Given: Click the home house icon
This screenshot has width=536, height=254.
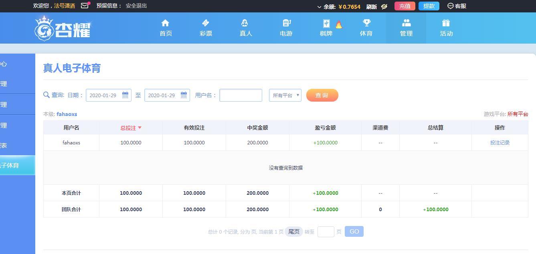Looking at the screenshot, I should [x=165, y=23].
